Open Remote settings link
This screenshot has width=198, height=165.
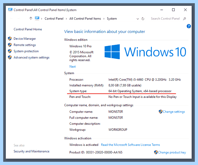pos(25,45)
